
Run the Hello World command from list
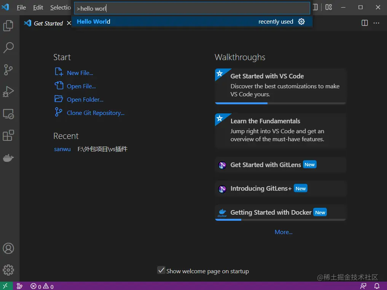[192, 21]
